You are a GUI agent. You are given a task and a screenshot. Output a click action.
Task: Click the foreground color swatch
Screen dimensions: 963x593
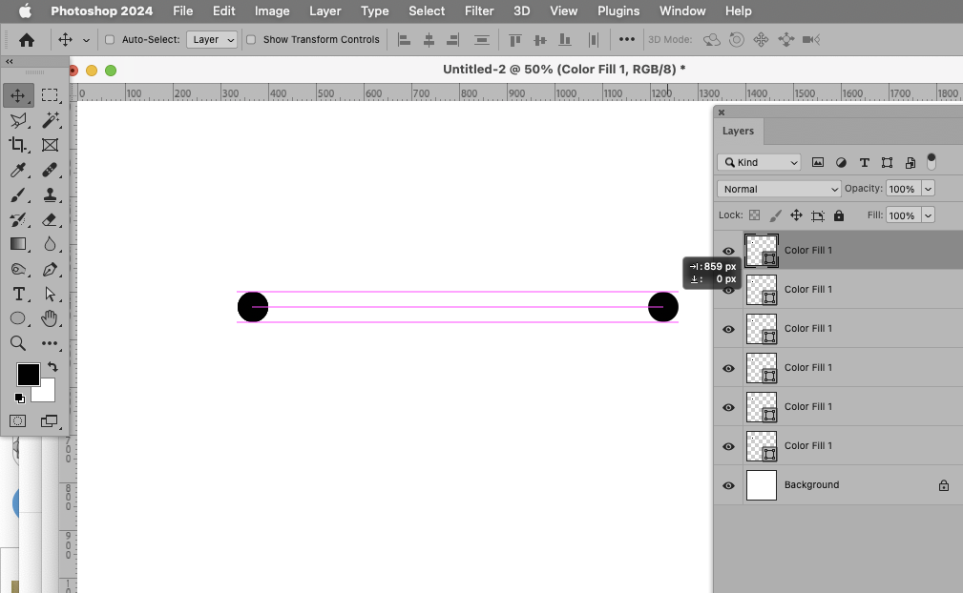point(28,374)
